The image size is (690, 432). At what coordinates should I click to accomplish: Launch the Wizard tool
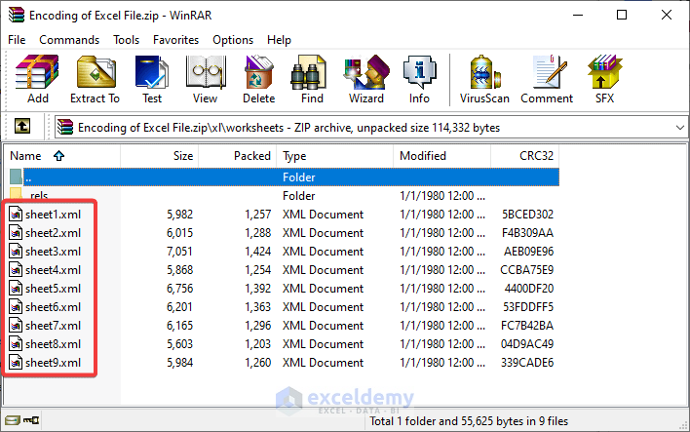366,72
